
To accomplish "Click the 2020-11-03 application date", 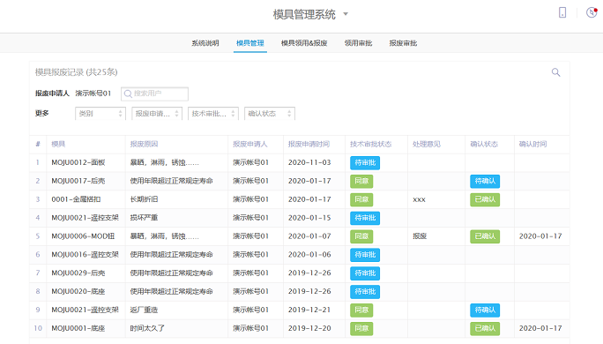I will [309, 163].
